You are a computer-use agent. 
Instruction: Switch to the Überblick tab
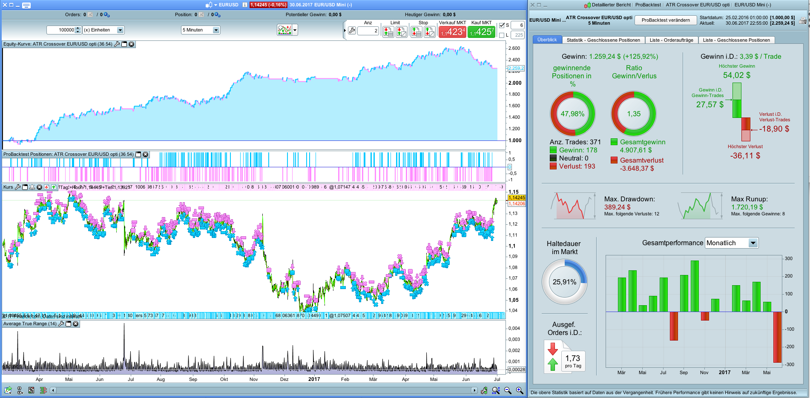point(547,40)
